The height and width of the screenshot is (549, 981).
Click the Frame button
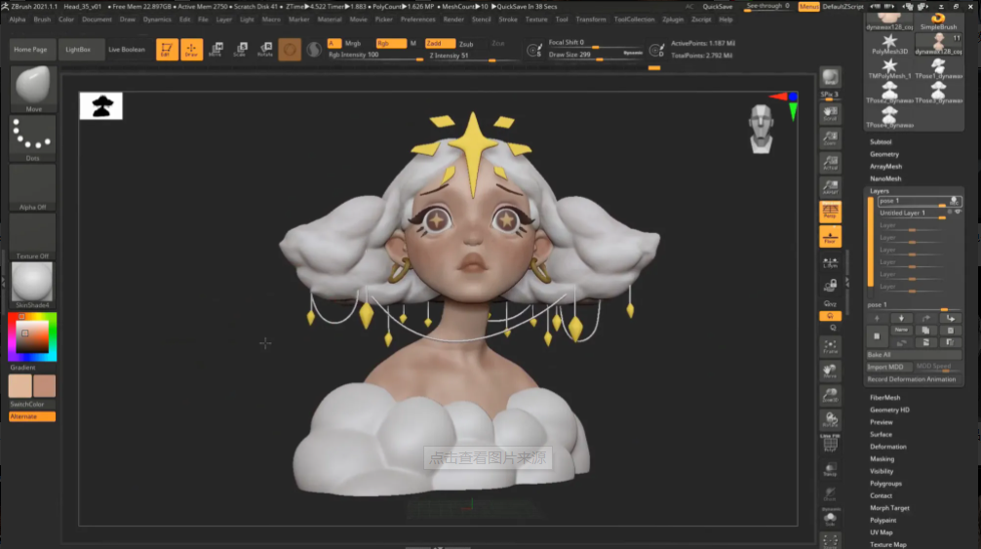[x=830, y=346]
